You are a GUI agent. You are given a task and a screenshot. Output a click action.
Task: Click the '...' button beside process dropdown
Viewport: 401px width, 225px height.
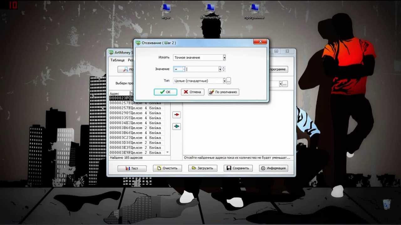point(285,84)
